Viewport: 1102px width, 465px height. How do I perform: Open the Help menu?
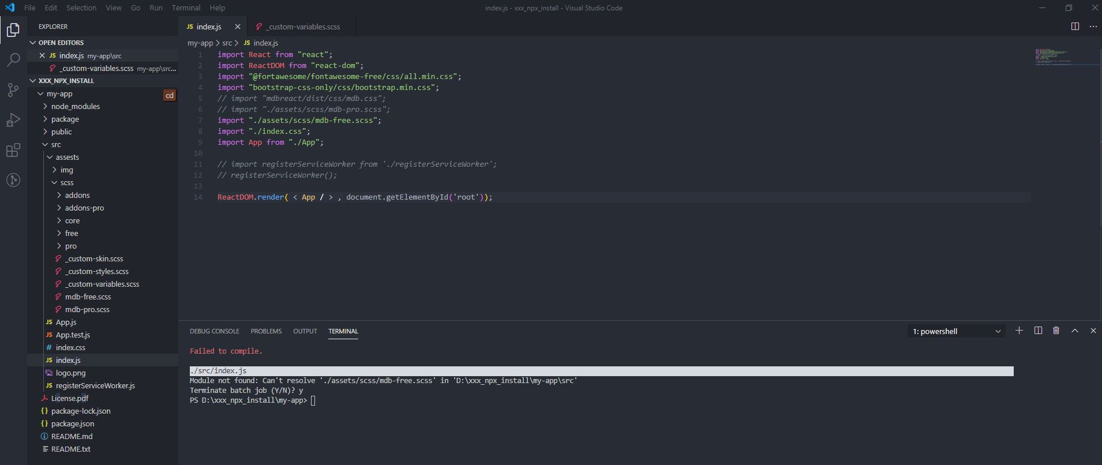point(217,7)
